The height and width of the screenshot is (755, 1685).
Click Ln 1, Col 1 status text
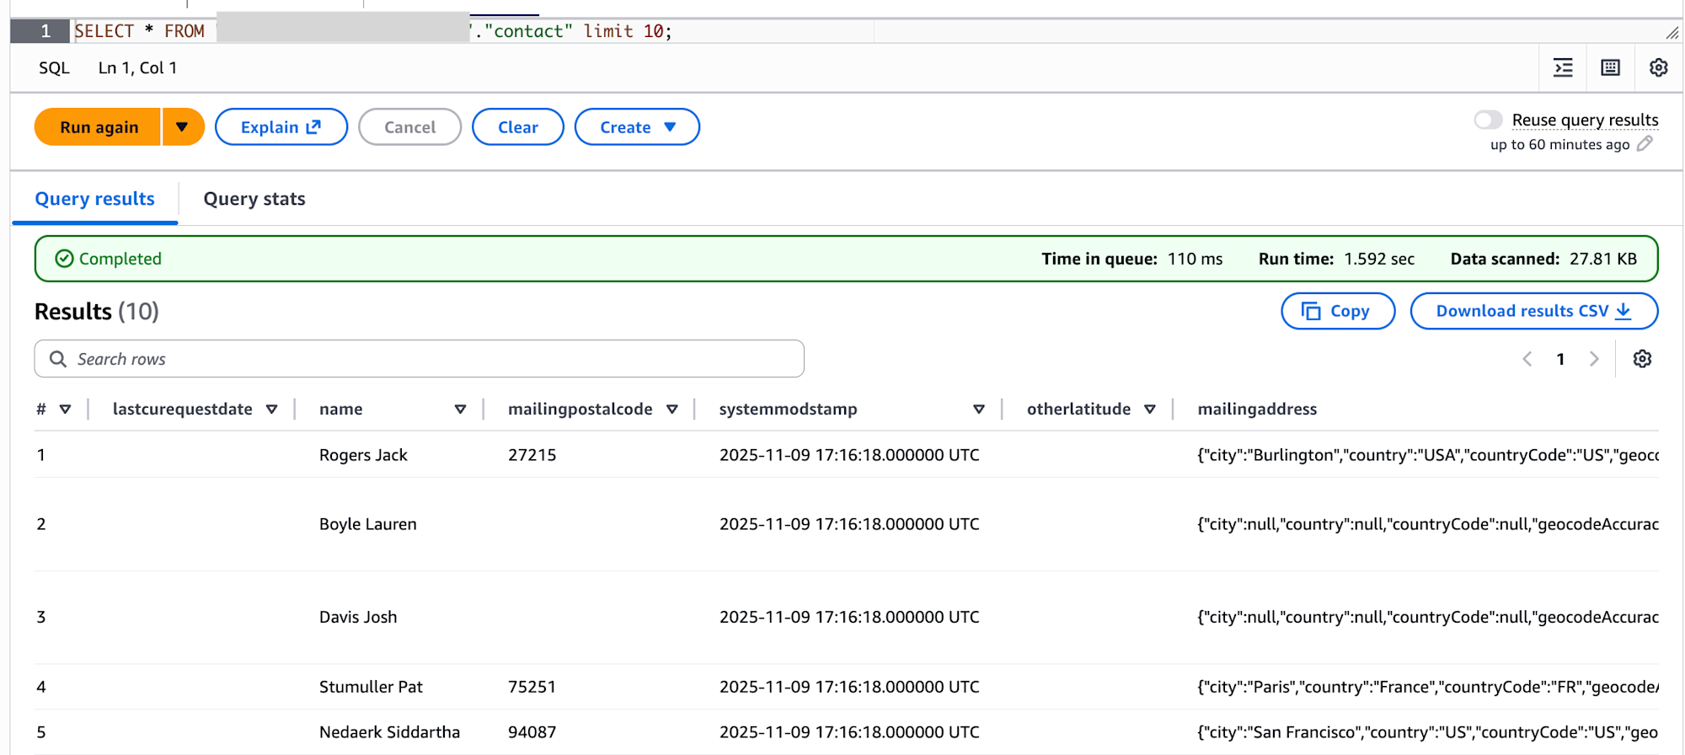tap(137, 67)
